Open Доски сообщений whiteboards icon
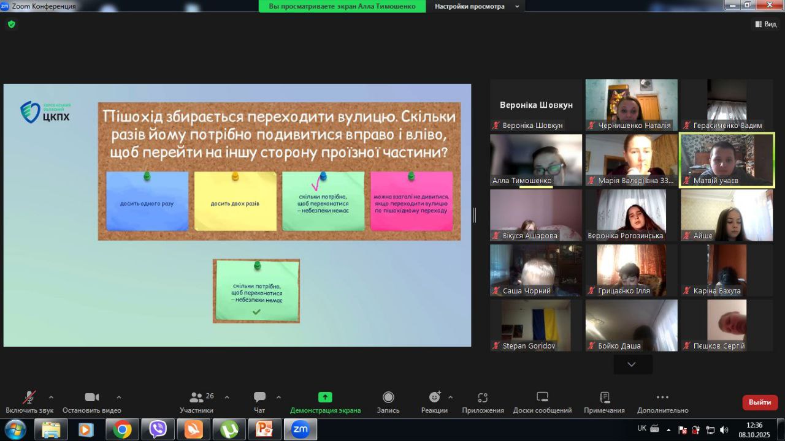The image size is (785, 441). [x=542, y=398]
